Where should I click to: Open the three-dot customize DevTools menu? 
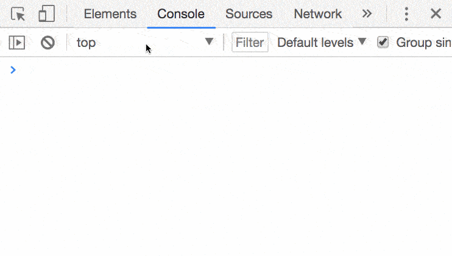tap(407, 14)
